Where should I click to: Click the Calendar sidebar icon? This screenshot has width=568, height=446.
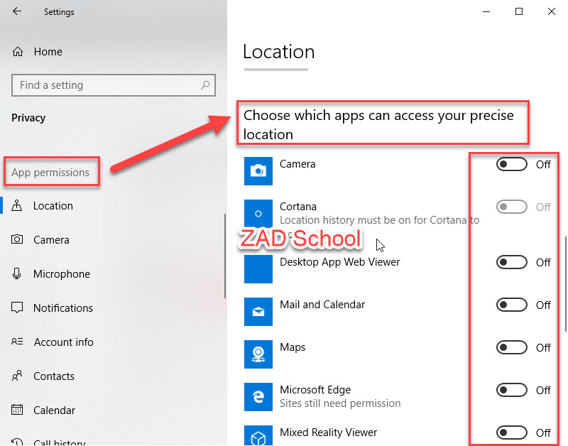(x=17, y=410)
